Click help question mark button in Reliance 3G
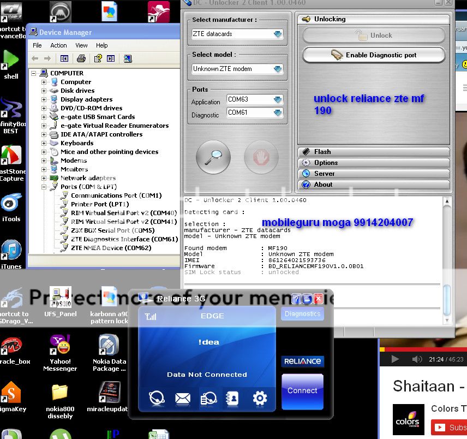The width and height of the screenshot is (467, 439). (296, 299)
